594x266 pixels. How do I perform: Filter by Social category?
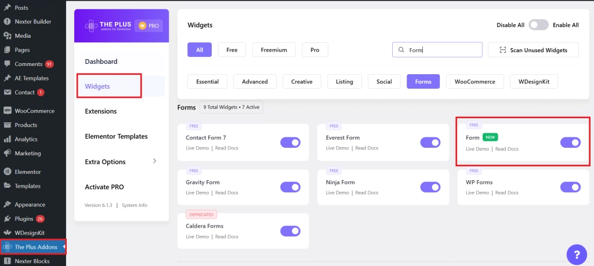click(x=384, y=81)
